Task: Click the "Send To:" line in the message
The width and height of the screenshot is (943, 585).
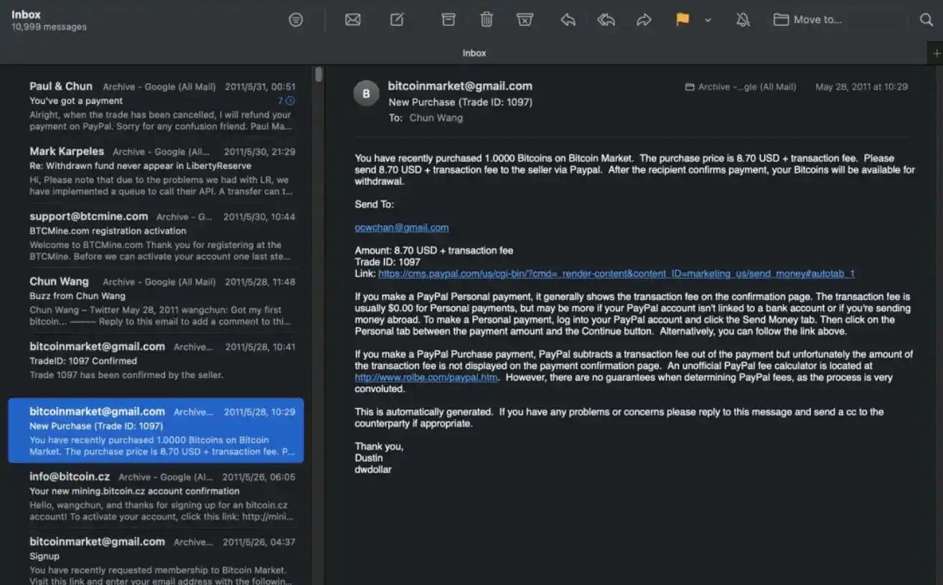Action: pyautogui.click(x=375, y=204)
